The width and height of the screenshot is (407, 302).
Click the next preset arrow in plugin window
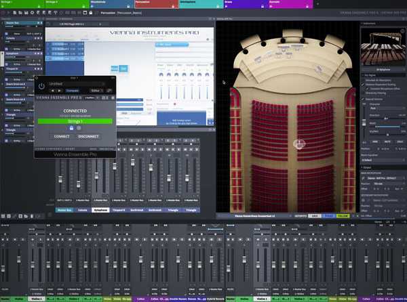click(x=60, y=91)
